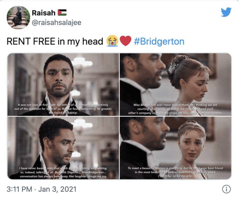Click the Twitter bird logo
Screen dimensions: 239x198
[x=226, y=12]
